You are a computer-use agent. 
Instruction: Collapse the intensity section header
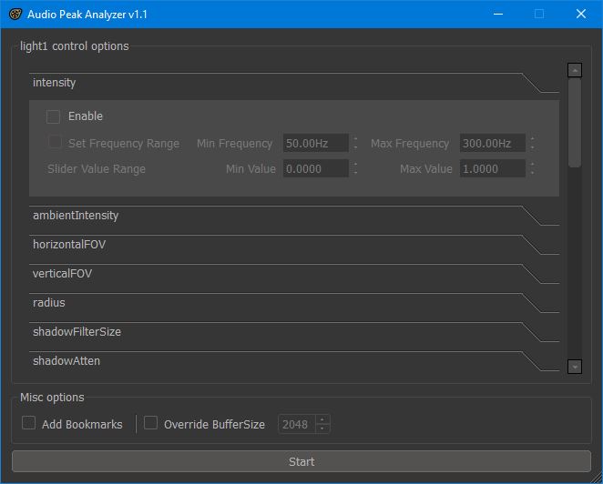pos(273,83)
